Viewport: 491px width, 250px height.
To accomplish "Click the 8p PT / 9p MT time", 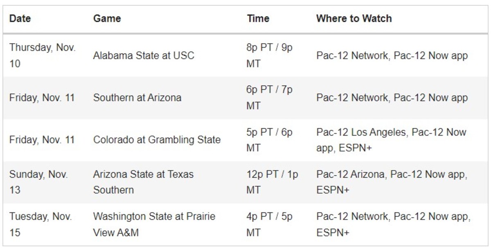I will pyautogui.click(x=270, y=56).
